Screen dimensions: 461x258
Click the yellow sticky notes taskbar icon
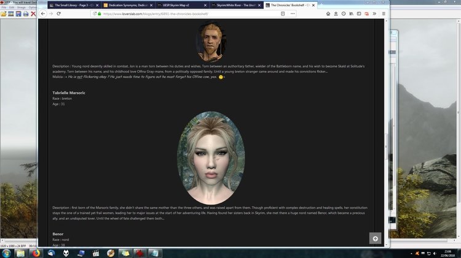coord(125,253)
